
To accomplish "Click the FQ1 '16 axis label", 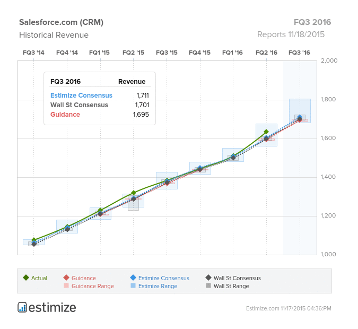I will pyautogui.click(x=232, y=53).
